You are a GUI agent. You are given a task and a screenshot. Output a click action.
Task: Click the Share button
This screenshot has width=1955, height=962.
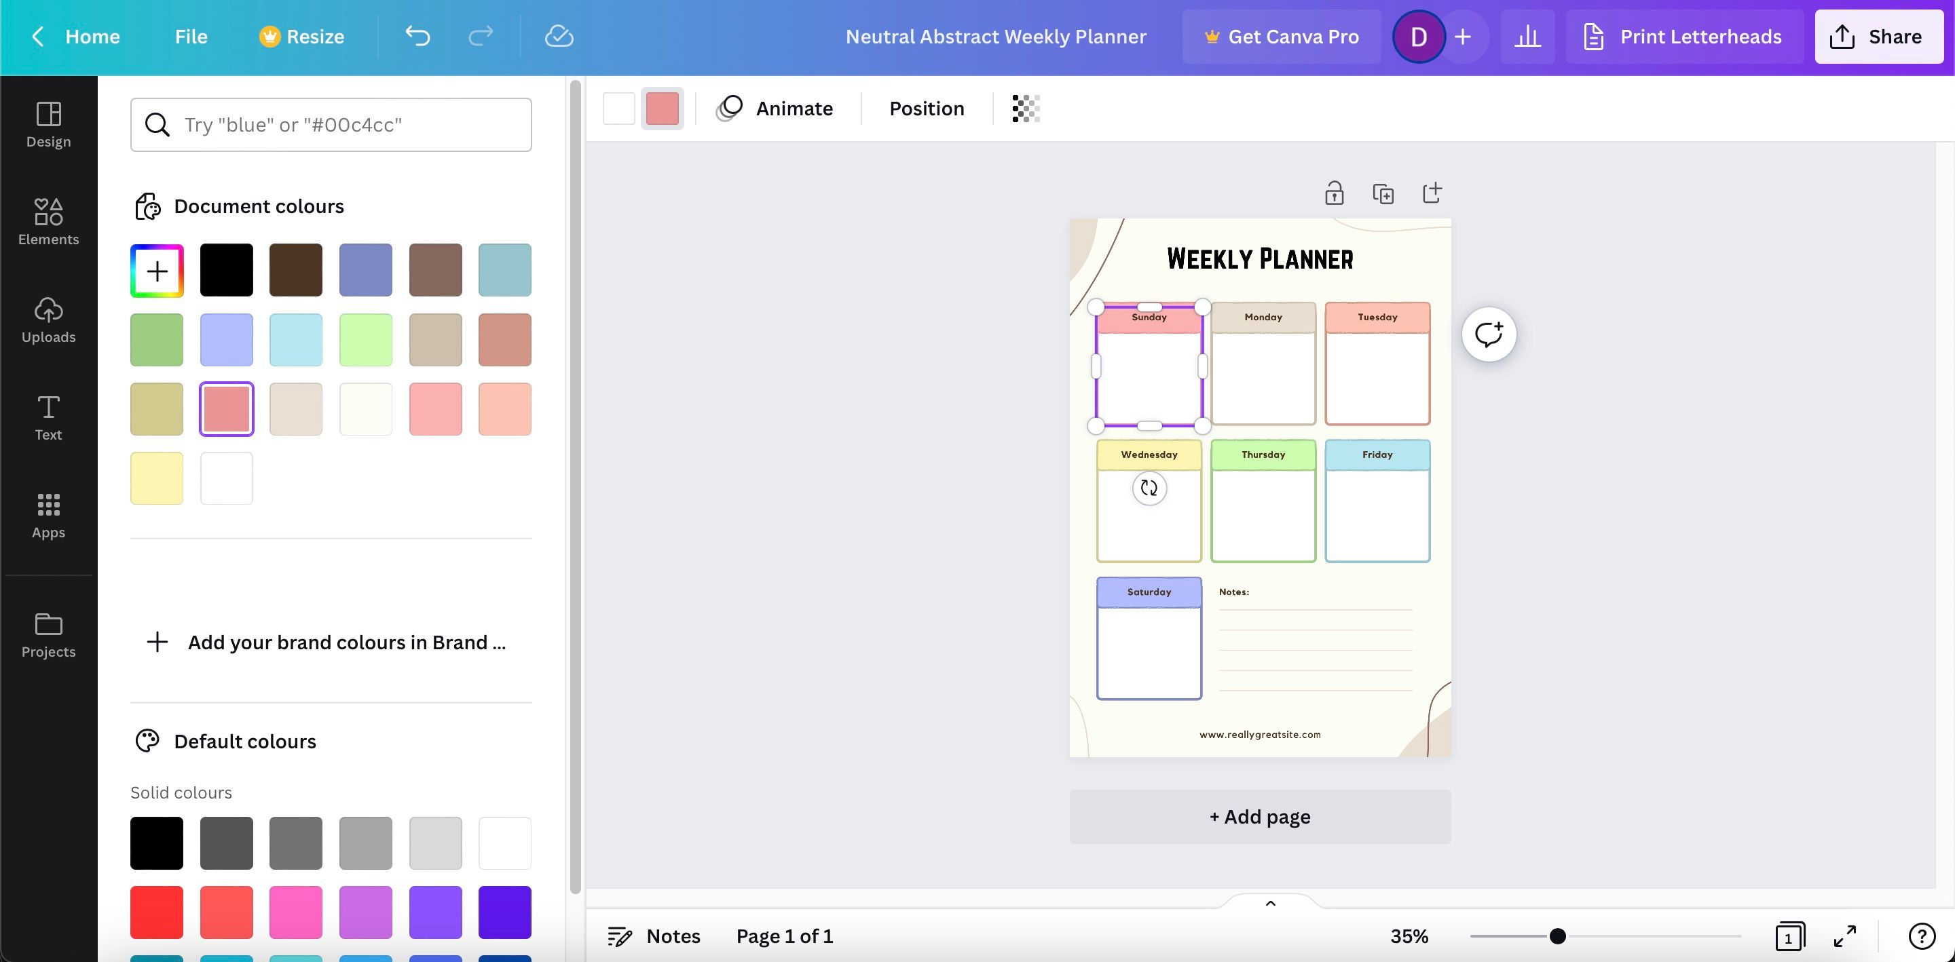[x=1878, y=37]
